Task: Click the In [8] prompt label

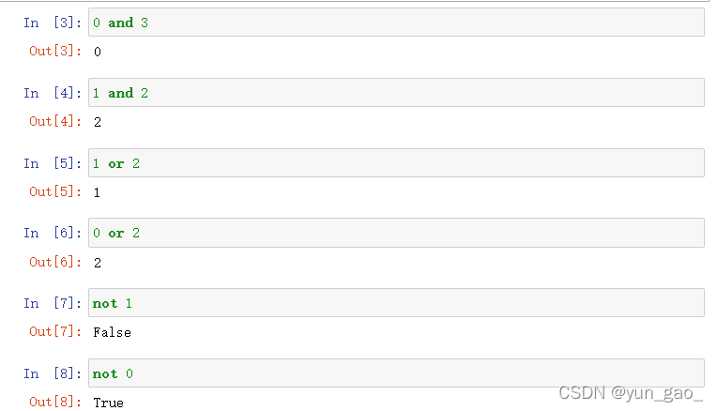Action: [x=53, y=373]
